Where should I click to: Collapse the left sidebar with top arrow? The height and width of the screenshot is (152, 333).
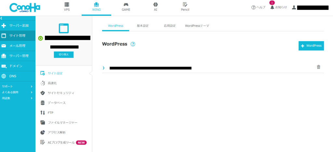(x=1, y=18)
